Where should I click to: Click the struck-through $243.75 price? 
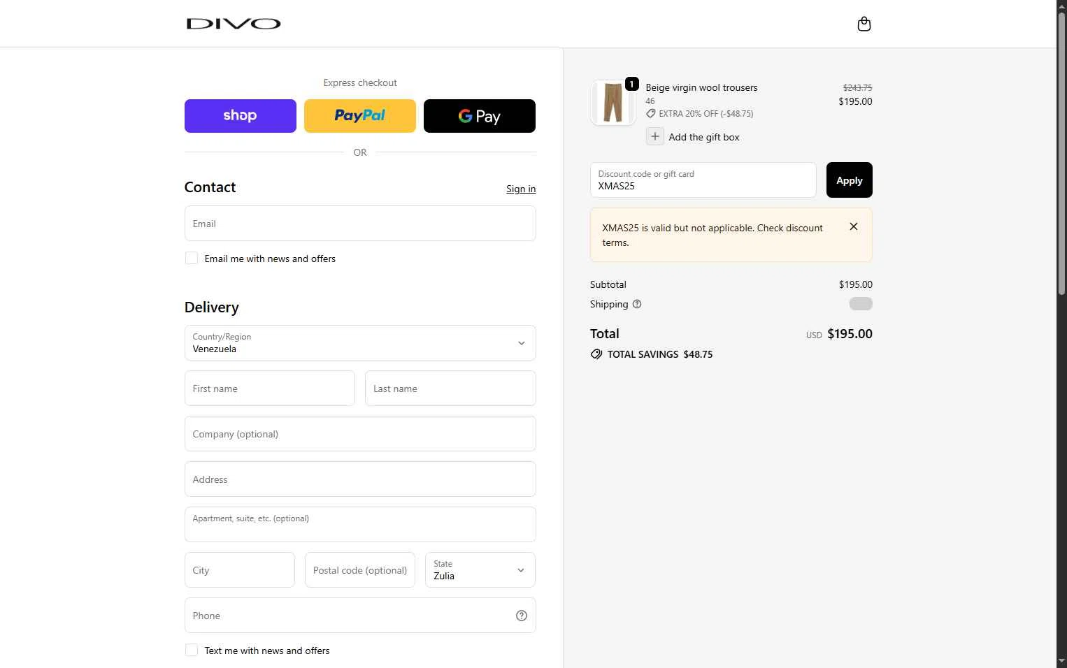(857, 87)
